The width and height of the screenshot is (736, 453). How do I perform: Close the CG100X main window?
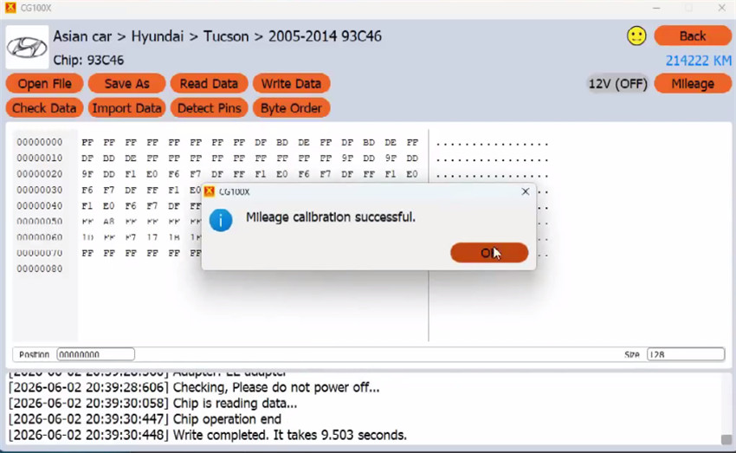722,8
